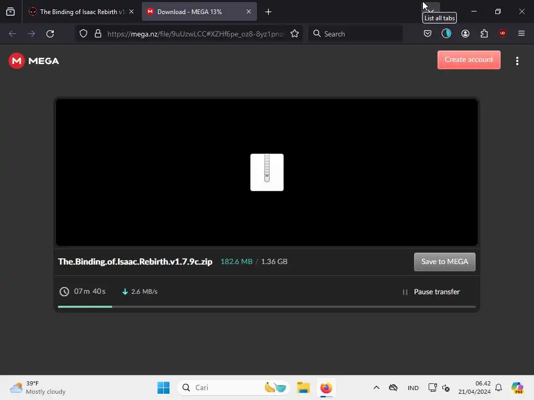Click Firefox icon in taskbar
The height and width of the screenshot is (400, 534).
click(326, 387)
